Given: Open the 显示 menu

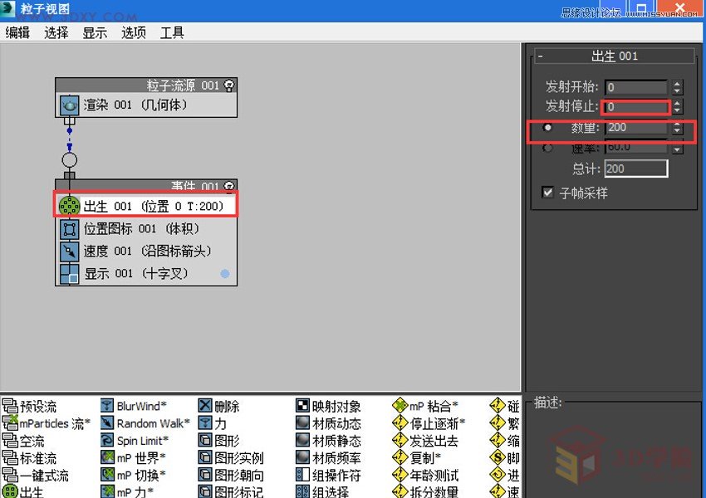Looking at the screenshot, I should (95, 33).
